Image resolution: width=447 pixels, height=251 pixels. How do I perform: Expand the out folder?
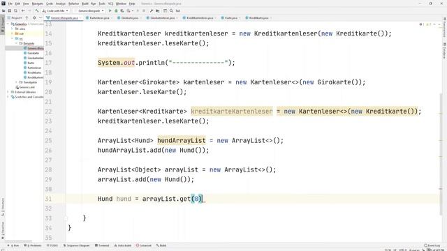13,34
